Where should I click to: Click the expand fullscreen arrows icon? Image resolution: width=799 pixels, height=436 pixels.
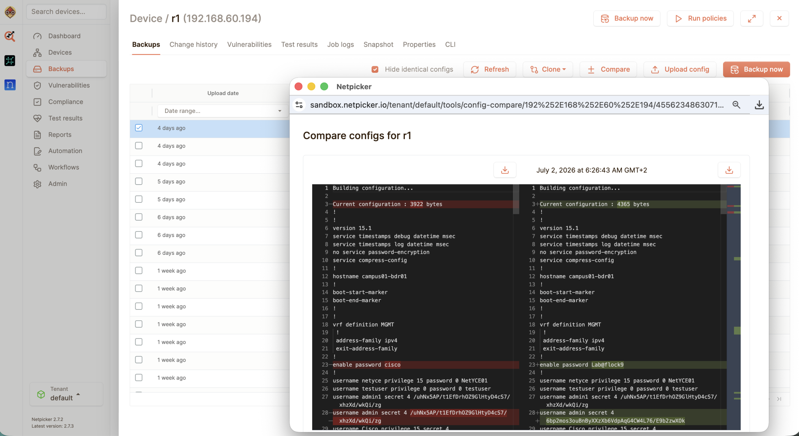point(752,18)
